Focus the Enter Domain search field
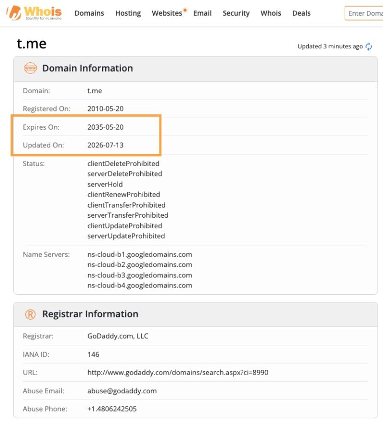 (364, 13)
